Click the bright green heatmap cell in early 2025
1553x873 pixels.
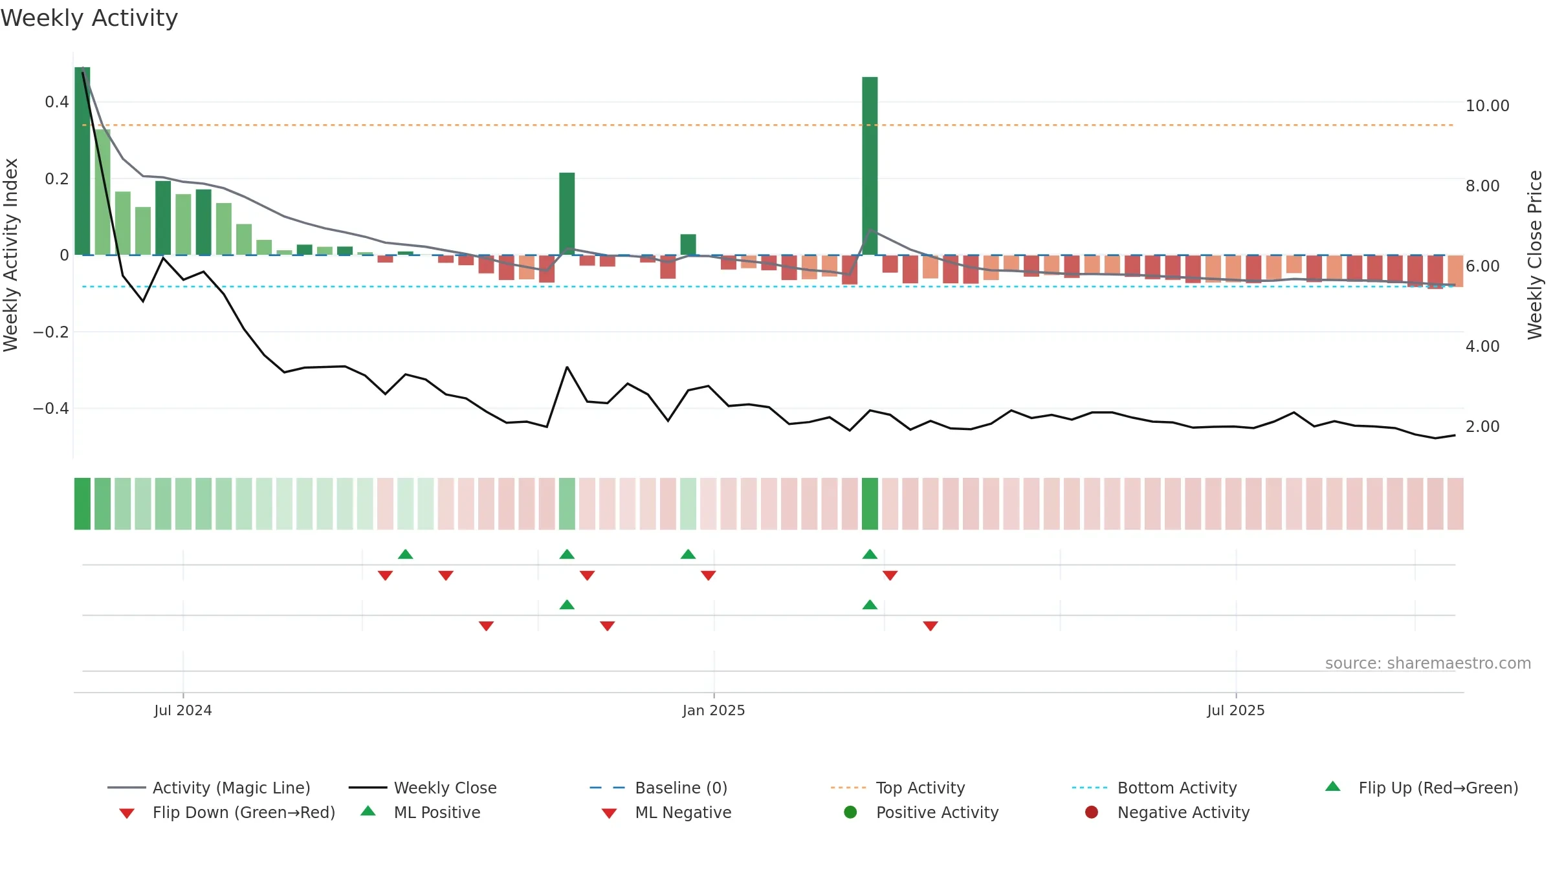[870, 504]
